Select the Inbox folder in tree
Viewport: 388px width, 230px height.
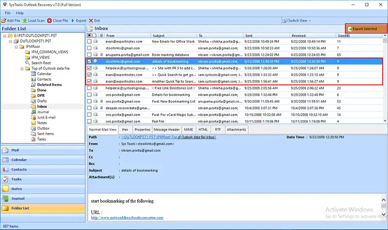pos(42,107)
